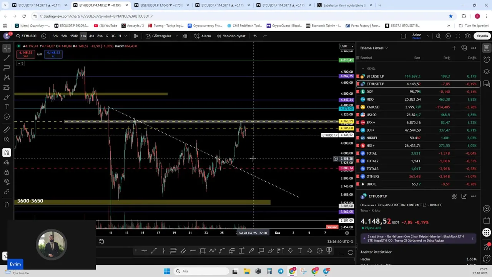This screenshot has width=492, height=277.
Task: Add a symbol to the watchlist
Action: click(x=454, y=48)
